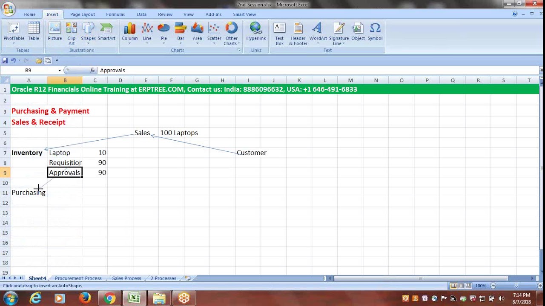Image resolution: width=545 pixels, height=306 pixels.
Task: Switch to the Data tab
Action: click(x=142, y=14)
